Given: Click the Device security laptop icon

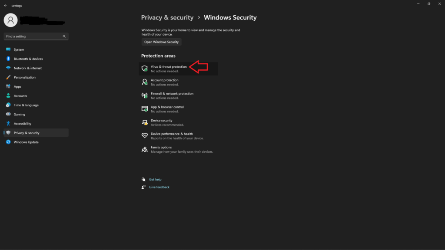Looking at the screenshot, I should (x=145, y=122).
